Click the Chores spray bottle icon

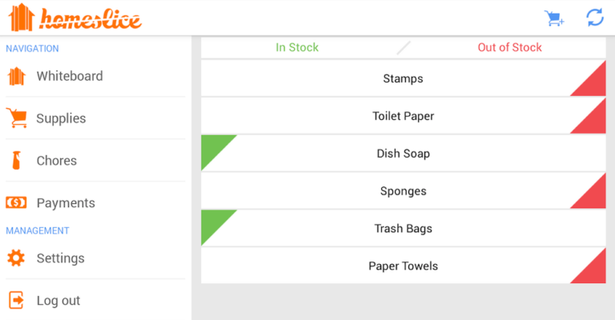click(x=16, y=161)
